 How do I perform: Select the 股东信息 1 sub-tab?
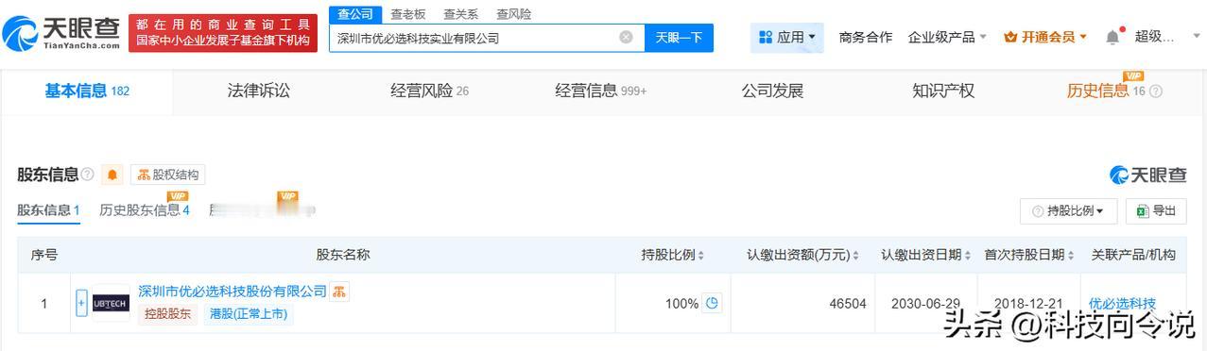[48, 210]
